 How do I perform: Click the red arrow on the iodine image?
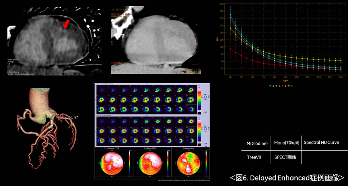tap(66, 24)
